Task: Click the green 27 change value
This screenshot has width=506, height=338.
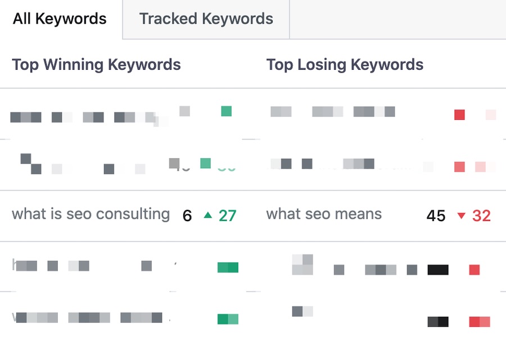Action: coord(228,215)
